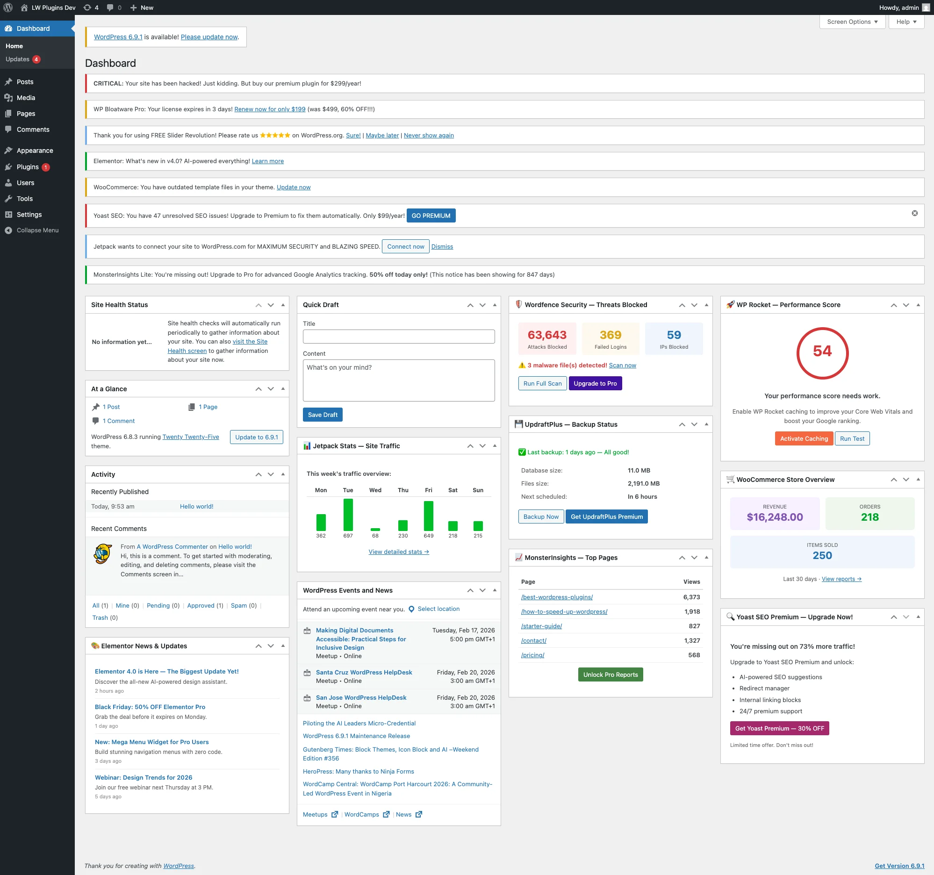Open comments via the speech bubble icon
This screenshot has width=934, height=875.
109,7
